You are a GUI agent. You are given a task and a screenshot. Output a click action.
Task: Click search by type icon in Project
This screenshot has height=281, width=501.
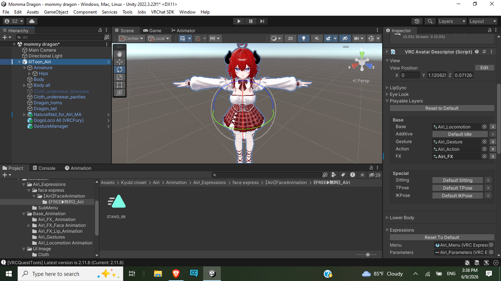tap(334, 175)
